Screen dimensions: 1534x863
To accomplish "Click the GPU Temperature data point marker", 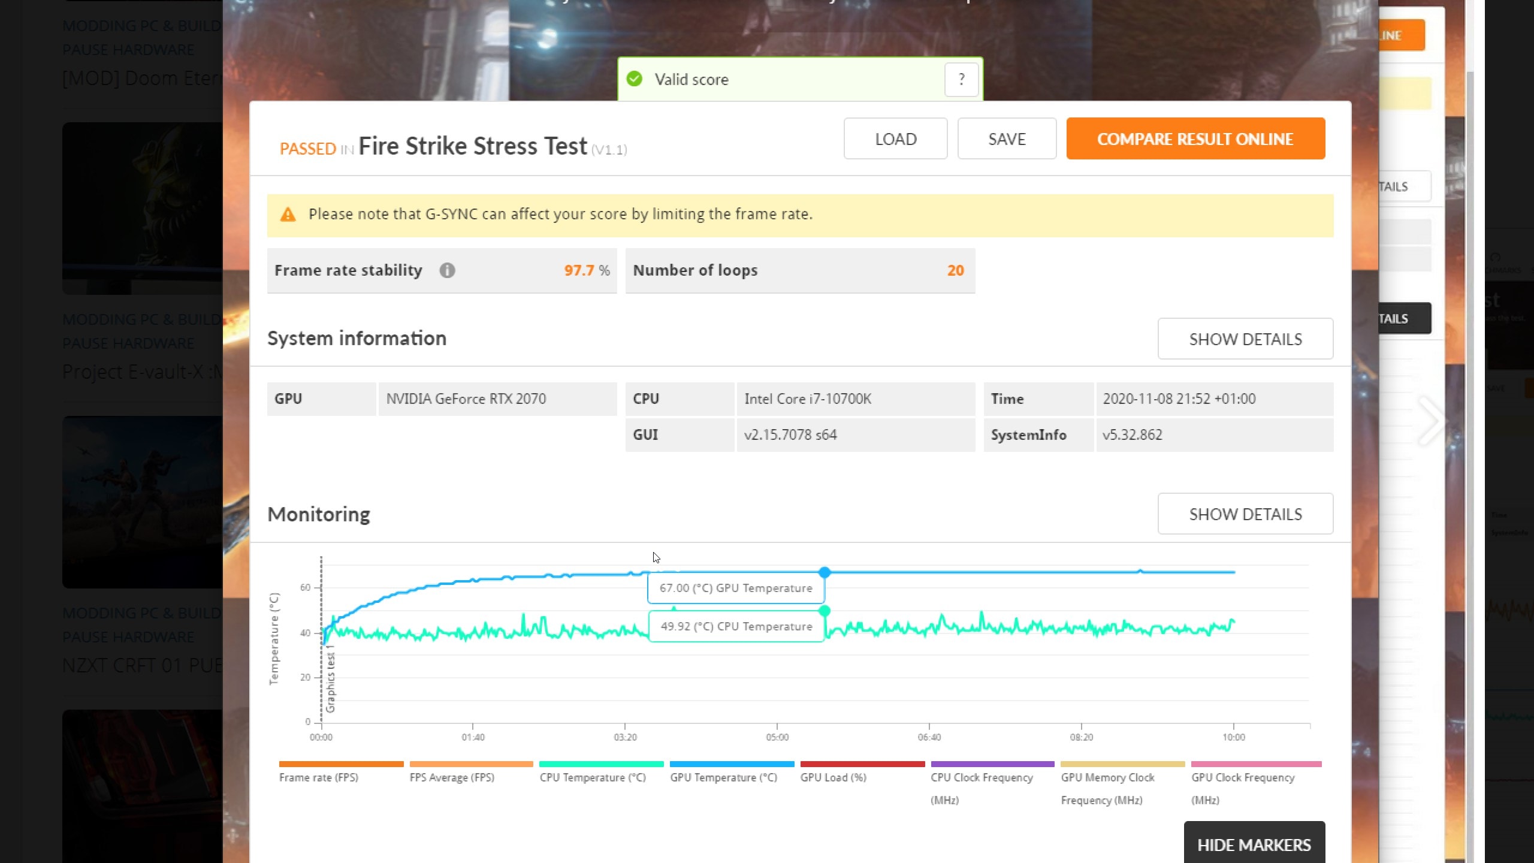I will [825, 572].
